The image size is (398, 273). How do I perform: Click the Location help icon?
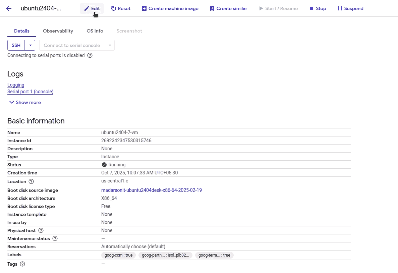pos(31,181)
